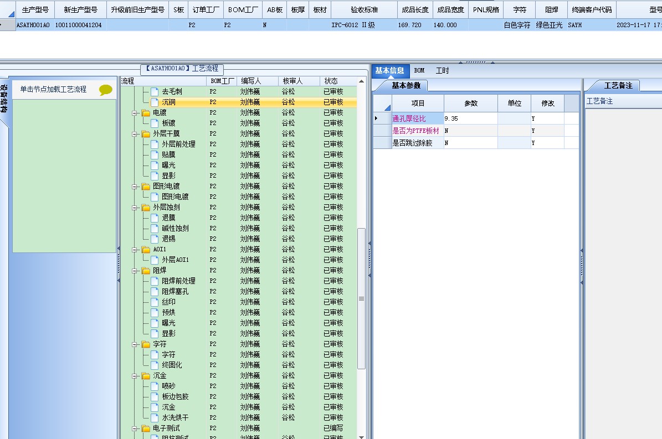Click process list scrollbar up arrow
Image resolution: width=662 pixels, height=439 pixels.
(x=361, y=81)
